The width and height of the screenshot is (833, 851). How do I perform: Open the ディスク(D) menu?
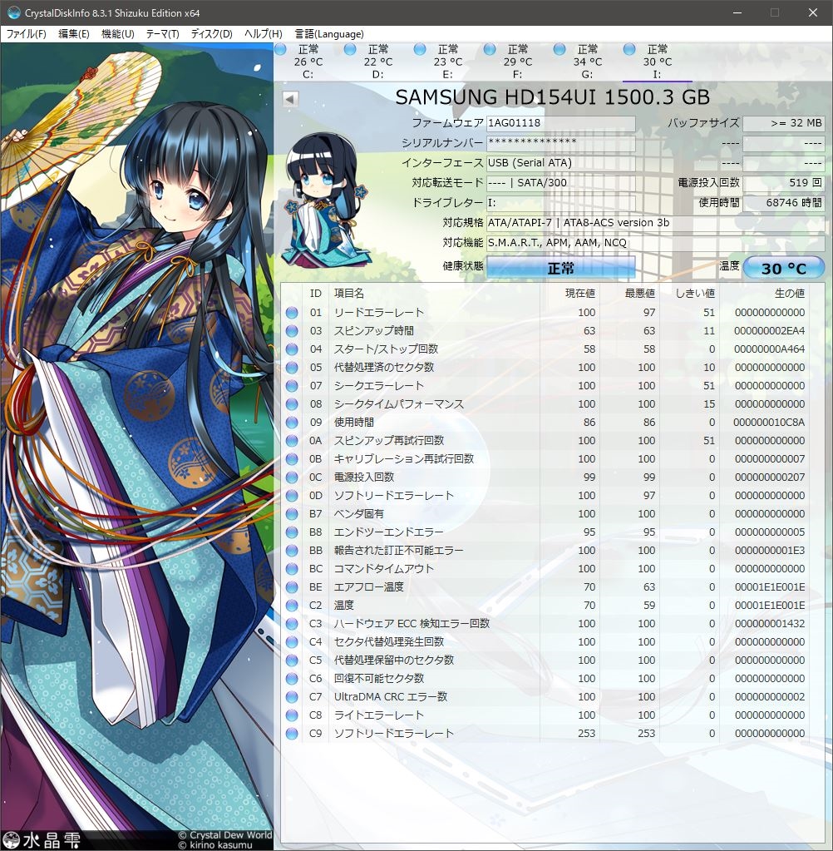pyautogui.click(x=211, y=33)
